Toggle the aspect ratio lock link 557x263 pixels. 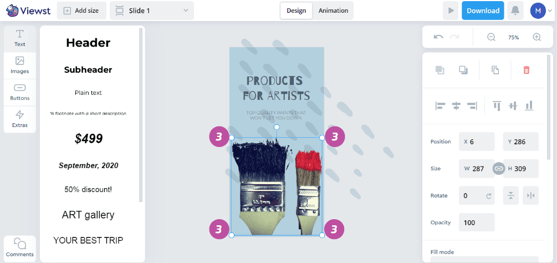pyautogui.click(x=499, y=169)
